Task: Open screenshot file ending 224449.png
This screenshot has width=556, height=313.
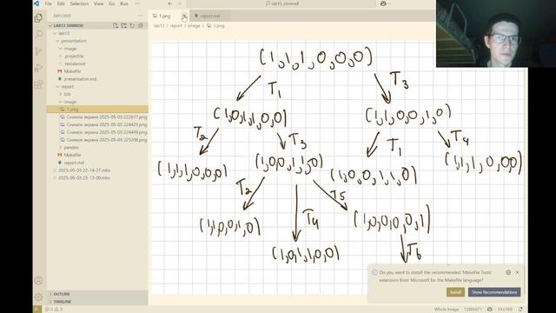Action: point(97,132)
